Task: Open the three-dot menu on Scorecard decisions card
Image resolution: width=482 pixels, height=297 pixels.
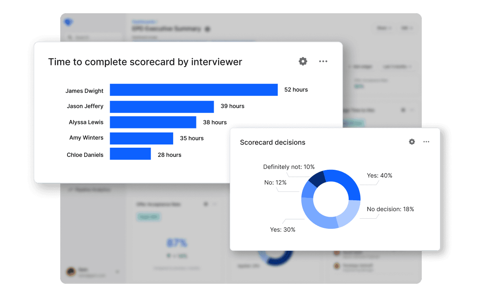Action: 426,142
